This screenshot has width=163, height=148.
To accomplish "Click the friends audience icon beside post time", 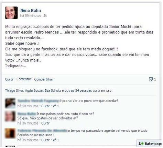I will click(45, 16).
